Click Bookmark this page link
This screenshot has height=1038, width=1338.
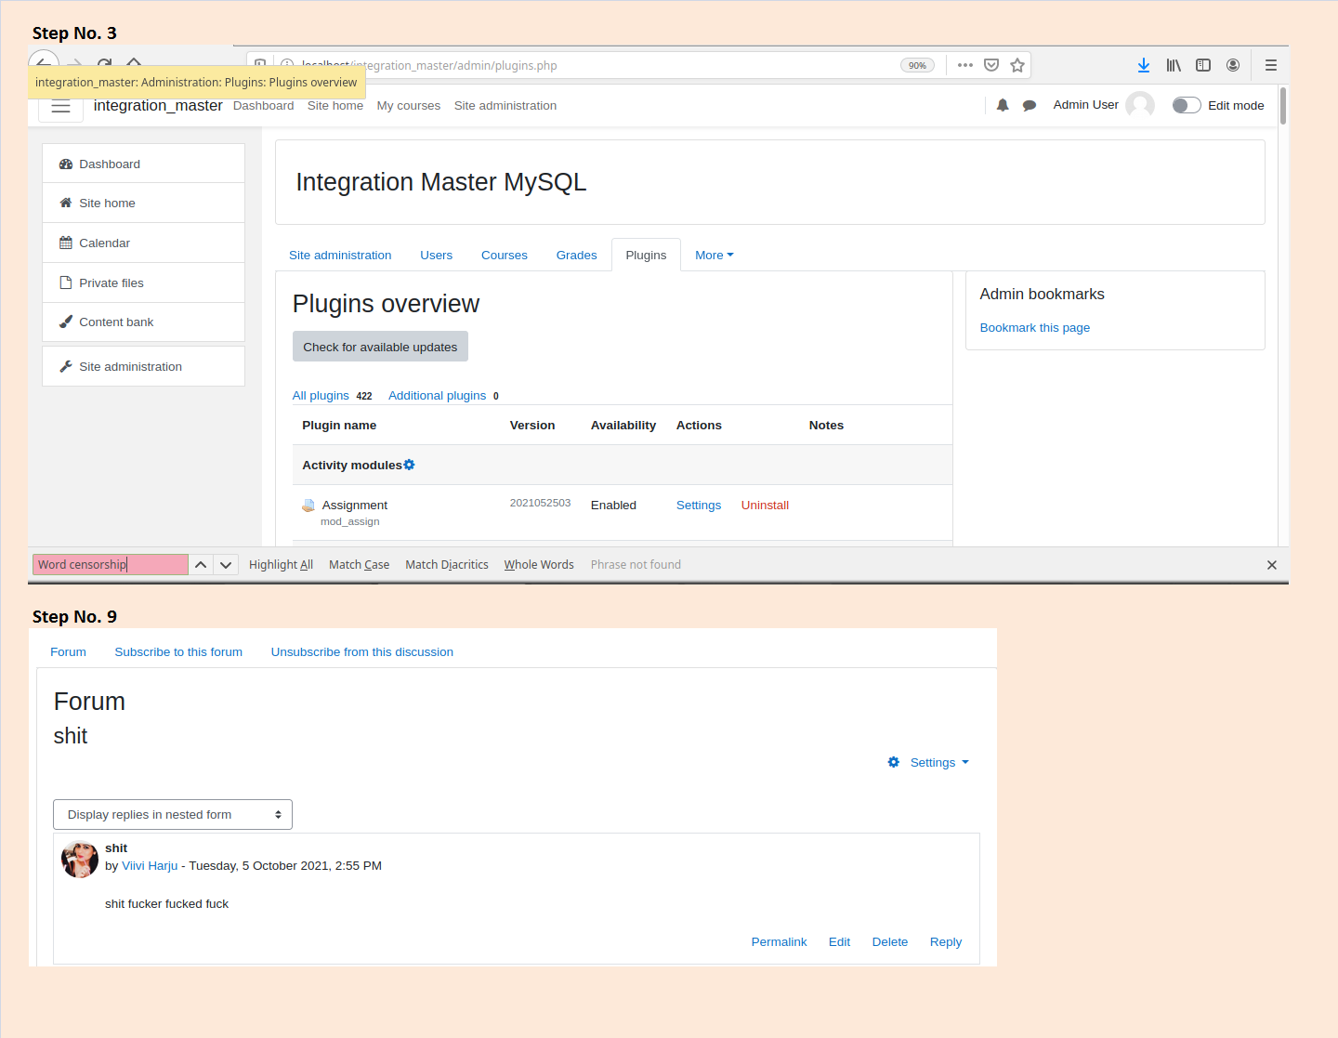coord(1034,327)
